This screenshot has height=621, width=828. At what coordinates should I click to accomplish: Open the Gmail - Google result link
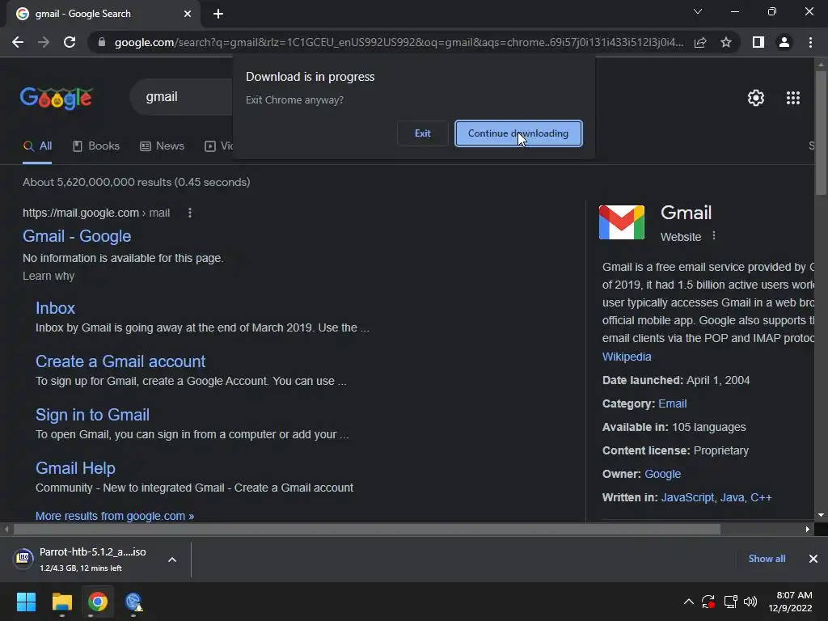[77, 236]
